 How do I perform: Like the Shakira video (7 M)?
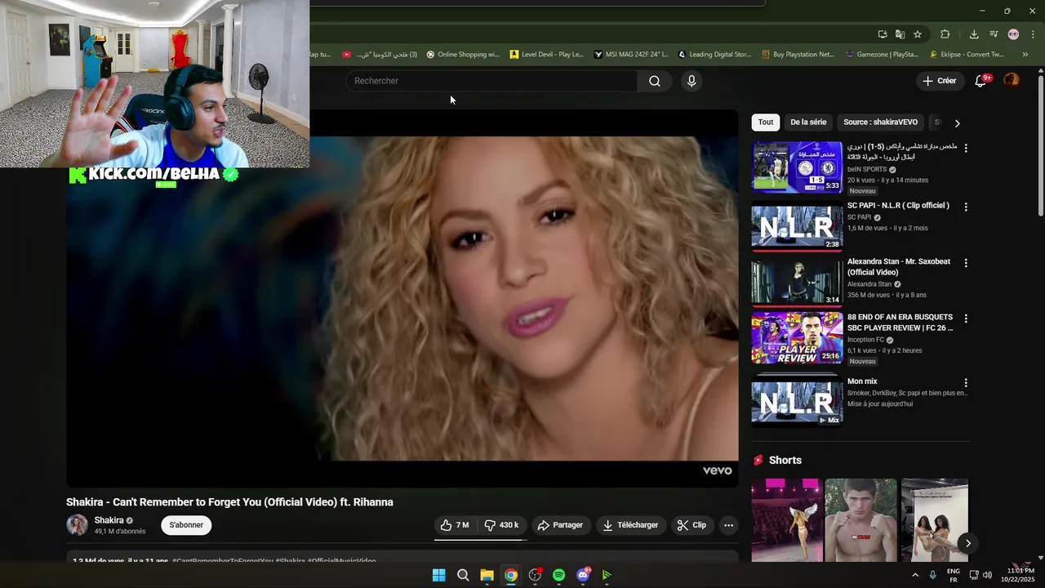[x=455, y=525]
